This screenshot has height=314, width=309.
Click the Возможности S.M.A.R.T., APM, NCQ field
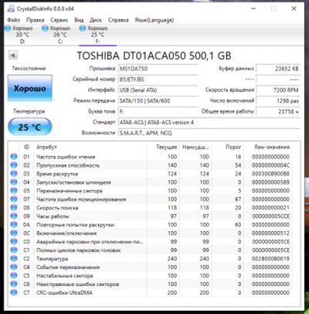[209, 133]
